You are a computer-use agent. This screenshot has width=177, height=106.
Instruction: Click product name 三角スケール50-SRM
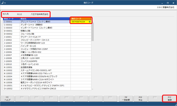tap(30, 58)
